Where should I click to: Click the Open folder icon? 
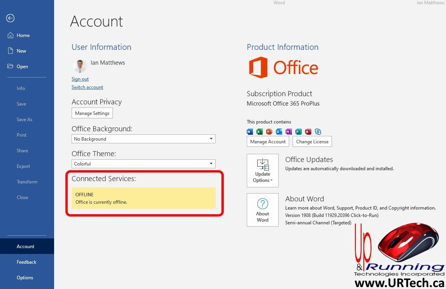click(x=11, y=66)
